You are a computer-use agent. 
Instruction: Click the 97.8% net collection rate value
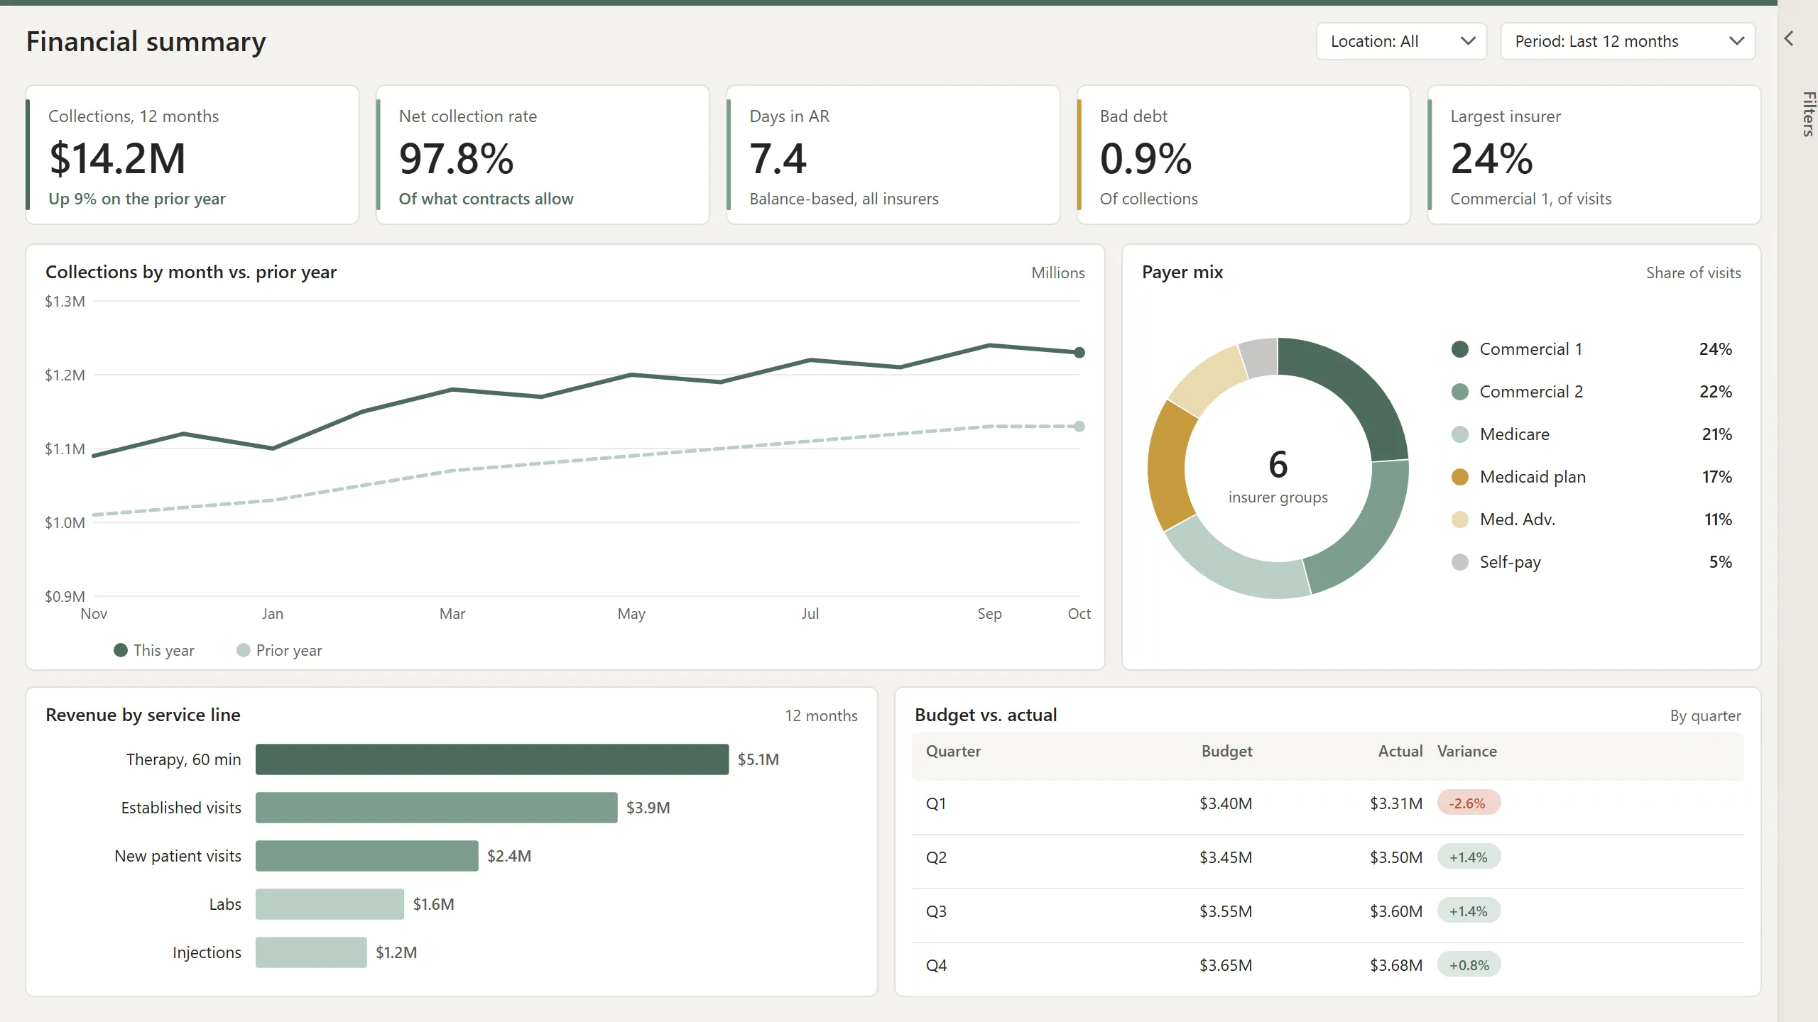tap(456, 158)
